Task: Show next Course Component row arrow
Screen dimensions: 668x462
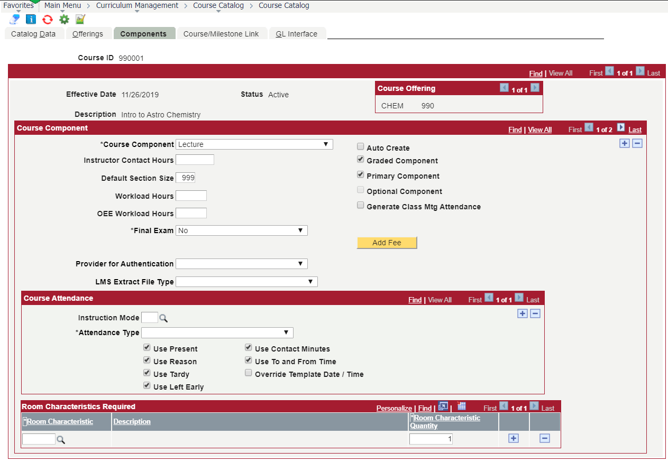Action: (621, 128)
